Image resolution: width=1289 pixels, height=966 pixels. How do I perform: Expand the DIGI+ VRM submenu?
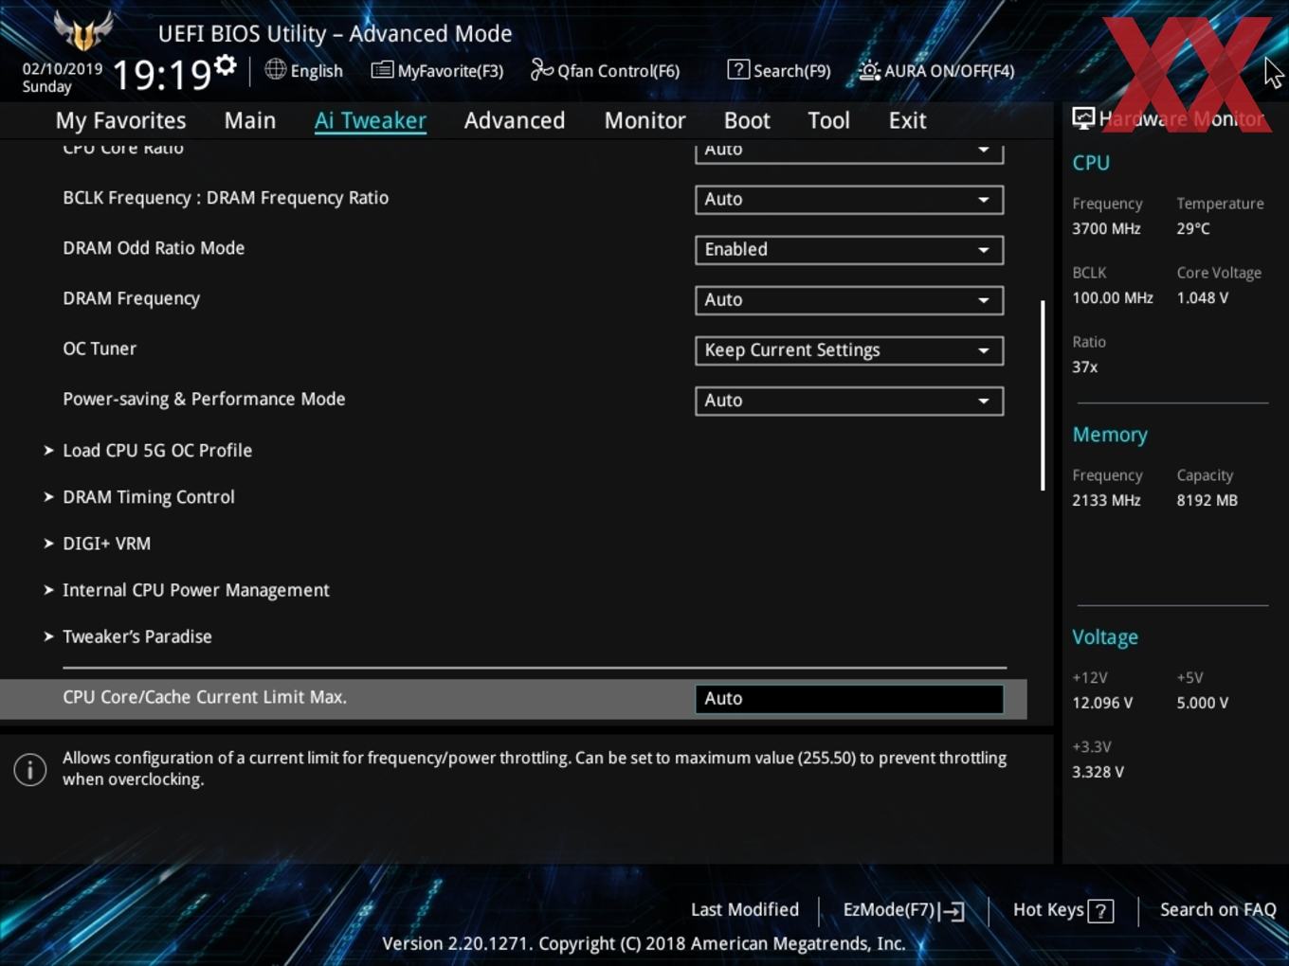106,543
